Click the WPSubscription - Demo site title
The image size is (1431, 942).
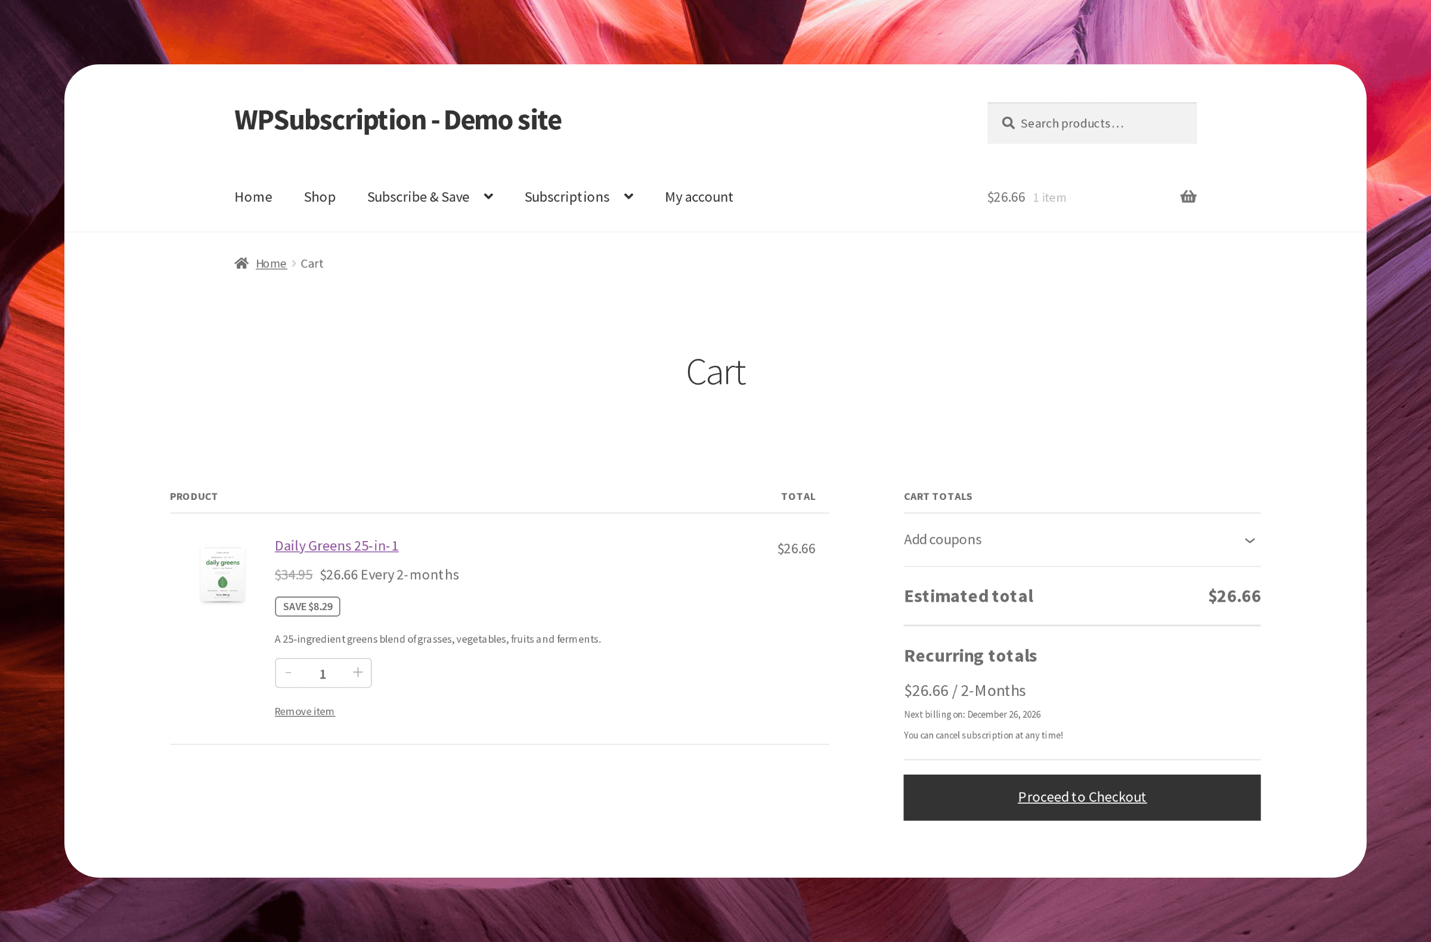pyautogui.click(x=398, y=120)
